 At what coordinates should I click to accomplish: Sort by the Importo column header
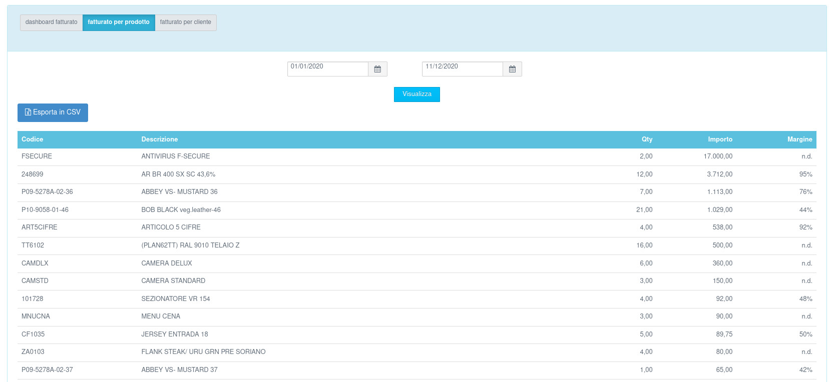(720, 139)
